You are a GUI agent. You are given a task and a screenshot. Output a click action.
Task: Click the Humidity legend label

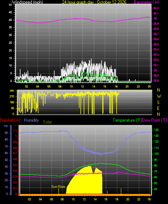click(x=31, y=120)
